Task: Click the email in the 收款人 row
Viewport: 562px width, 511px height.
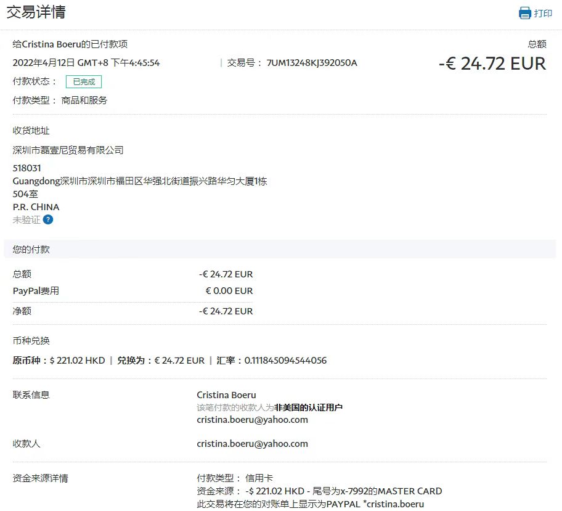Action: [252, 443]
